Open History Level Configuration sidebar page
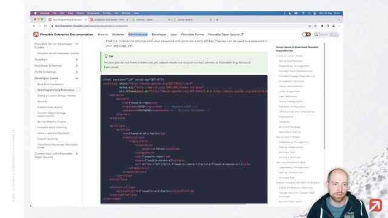Viewport: 388px width, 218px height. pyautogui.click(x=53, y=133)
